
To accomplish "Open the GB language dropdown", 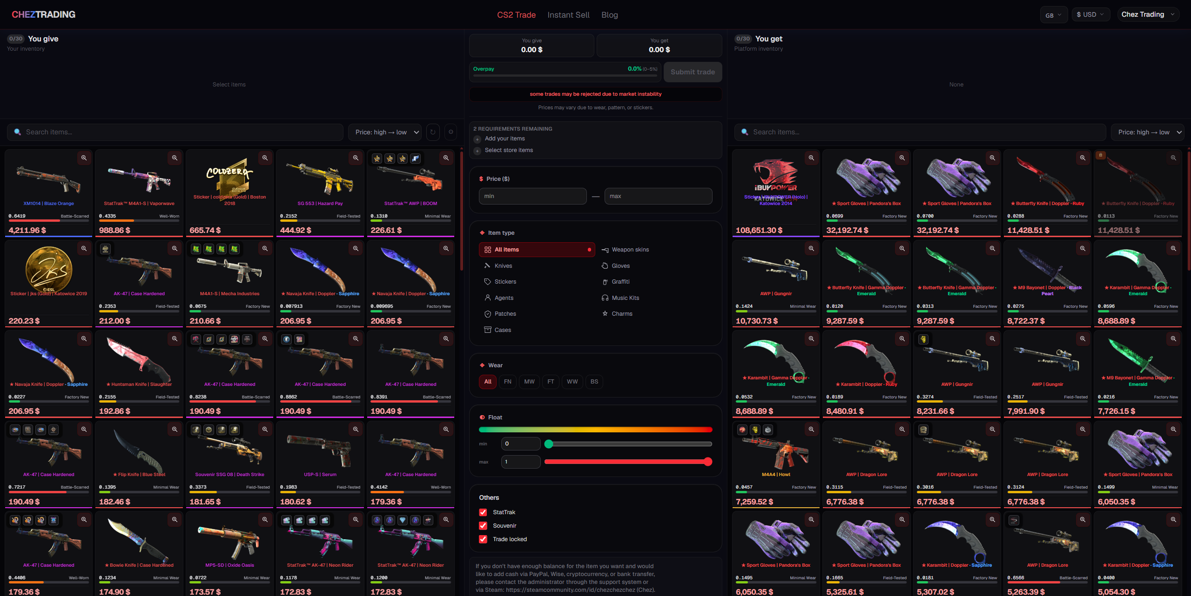I will (x=1054, y=15).
